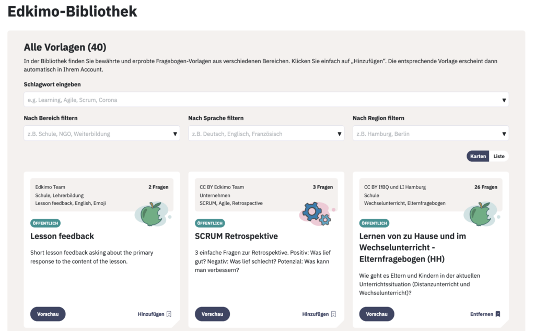Switch view to Liste

tap(498, 156)
